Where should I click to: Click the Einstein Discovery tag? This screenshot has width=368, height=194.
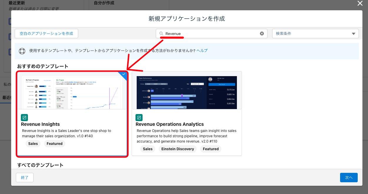[178, 149]
